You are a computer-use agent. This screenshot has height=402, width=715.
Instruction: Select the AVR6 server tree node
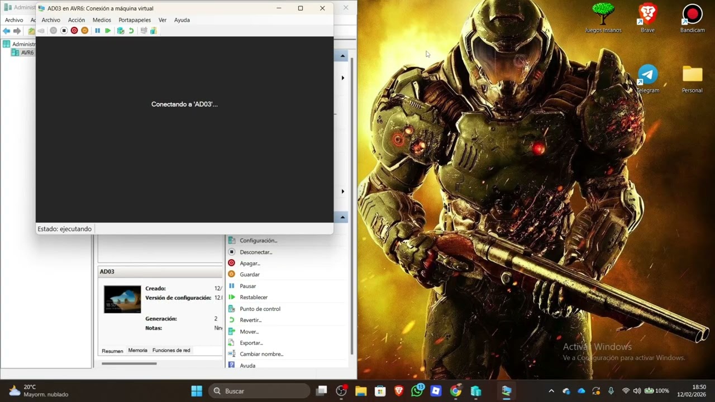coord(23,52)
